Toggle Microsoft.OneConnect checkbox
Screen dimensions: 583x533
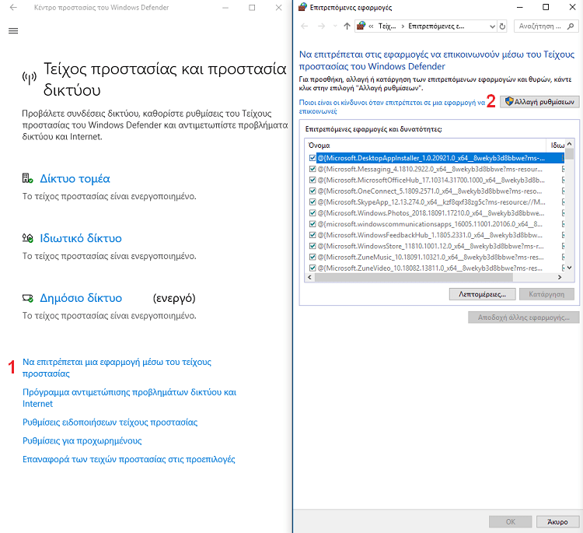[x=312, y=191]
